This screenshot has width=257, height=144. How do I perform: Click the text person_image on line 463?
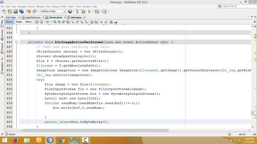pos(57,122)
